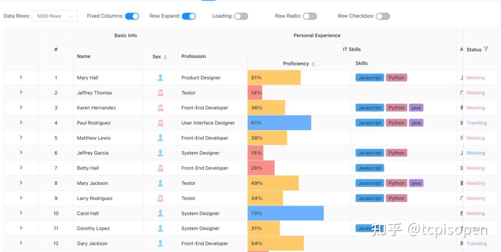Click the java tag in Karen Hernandez's row
The height and width of the screenshot is (252, 501).
point(416,108)
